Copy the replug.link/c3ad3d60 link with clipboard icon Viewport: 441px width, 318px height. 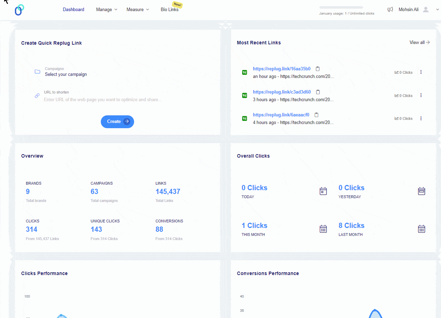point(318,92)
